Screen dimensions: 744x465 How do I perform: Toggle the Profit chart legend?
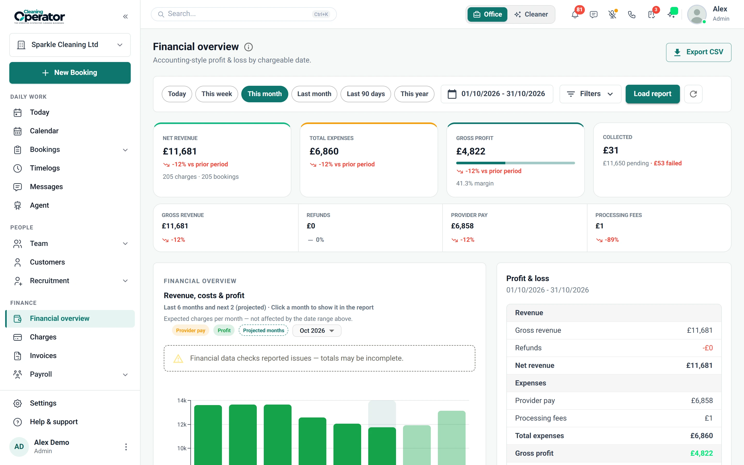(x=224, y=330)
